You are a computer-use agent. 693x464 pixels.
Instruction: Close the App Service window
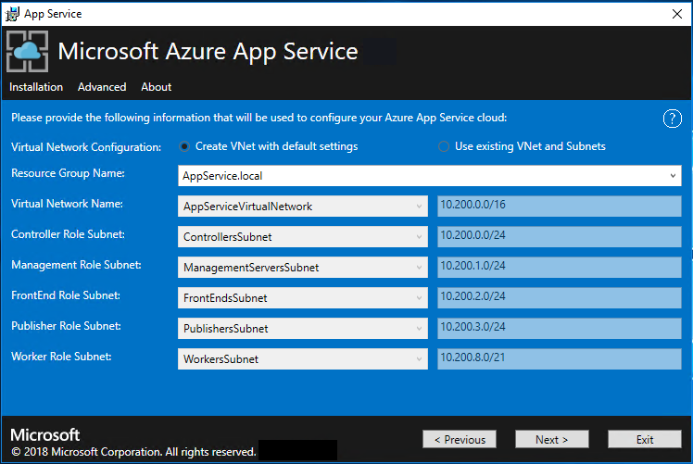click(676, 14)
